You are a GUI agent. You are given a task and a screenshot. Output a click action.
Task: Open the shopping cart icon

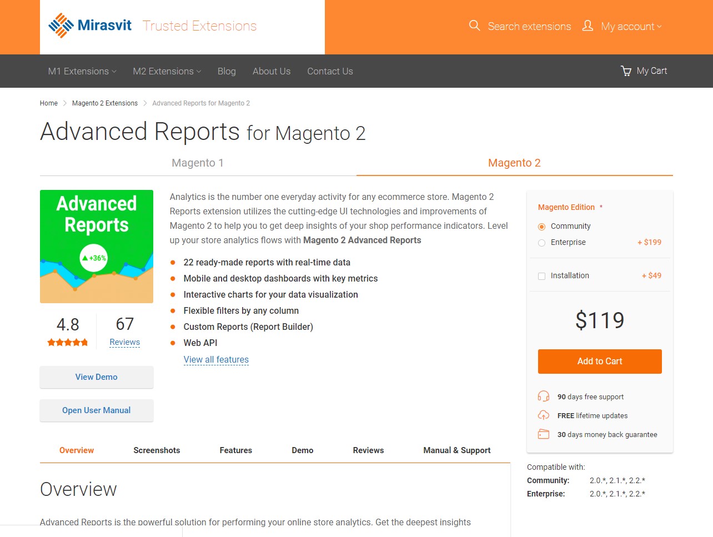pyautogui.click(x=626, y=71)
